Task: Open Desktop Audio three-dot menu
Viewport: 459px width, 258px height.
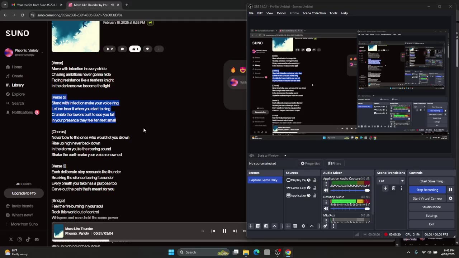Action: point(326,202)
